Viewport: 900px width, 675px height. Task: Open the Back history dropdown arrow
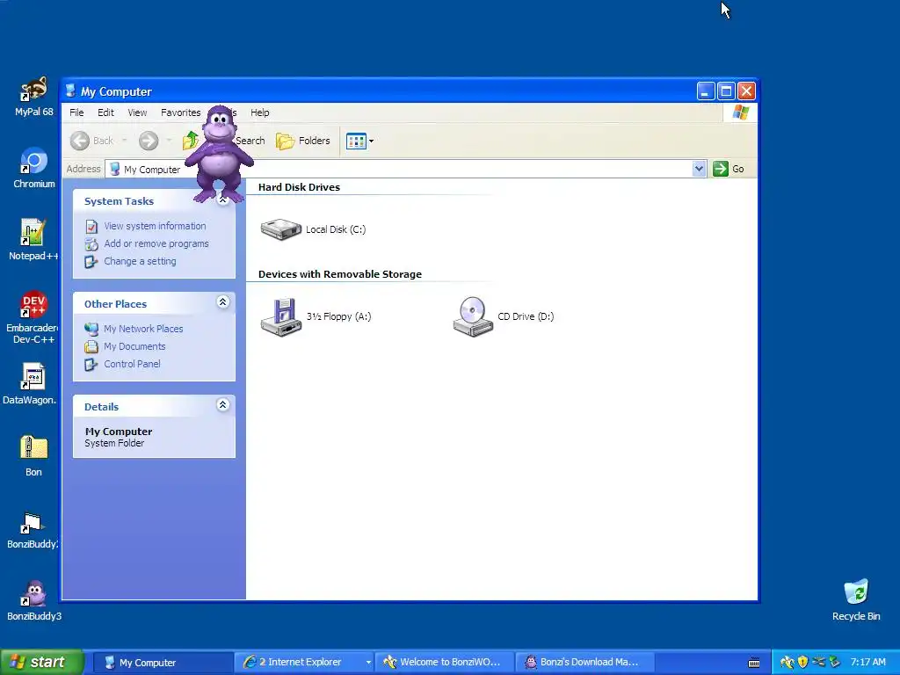click(x=124, y=141)
